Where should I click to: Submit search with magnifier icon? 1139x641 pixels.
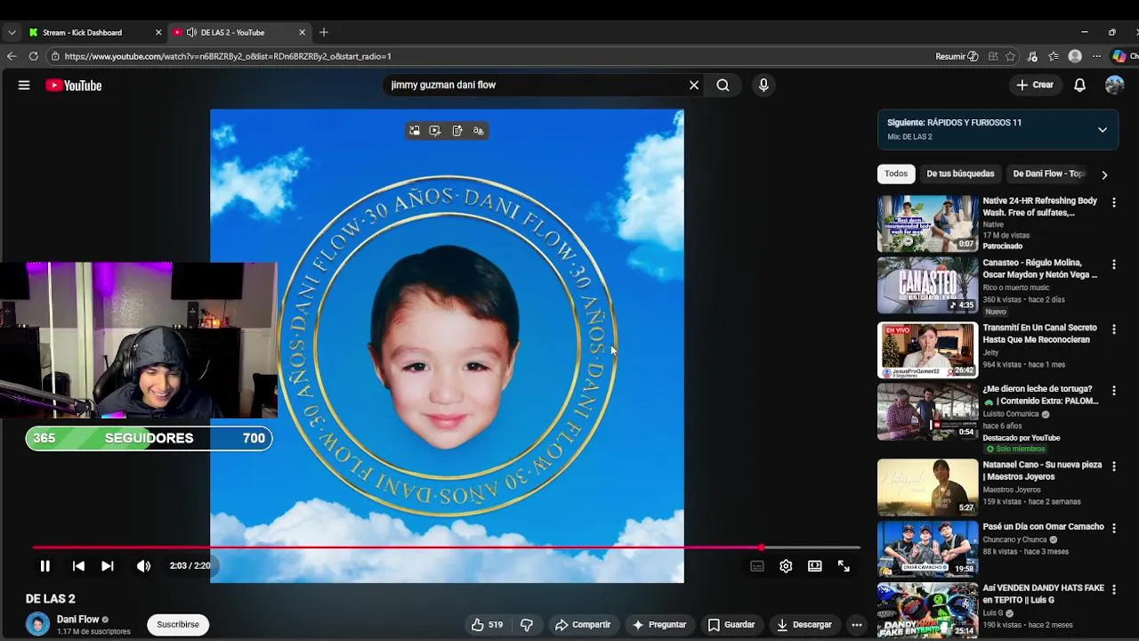[723, 85]
